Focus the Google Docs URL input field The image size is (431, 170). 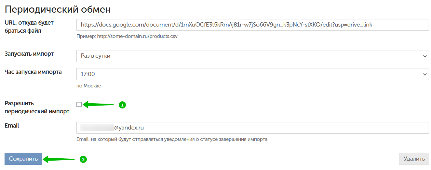[x=253, y=25]
